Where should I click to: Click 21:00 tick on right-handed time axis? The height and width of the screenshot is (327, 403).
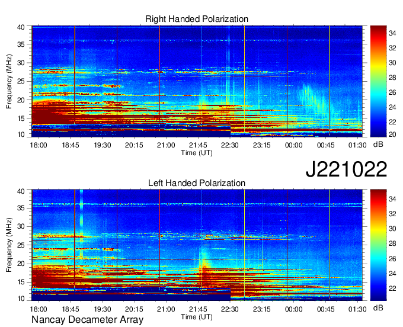point(166,145)
